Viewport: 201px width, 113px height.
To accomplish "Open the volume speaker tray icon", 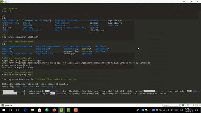I will 167,110.
